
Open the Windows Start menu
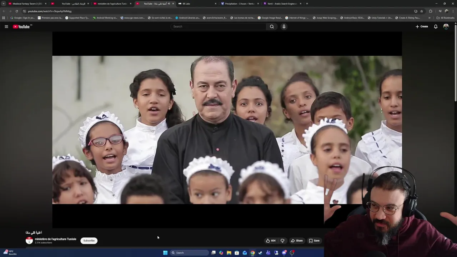click(165, 253)
